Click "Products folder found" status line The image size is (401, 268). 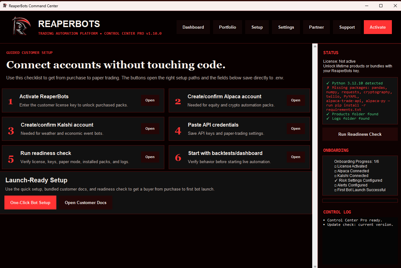(x=352, y=114)
